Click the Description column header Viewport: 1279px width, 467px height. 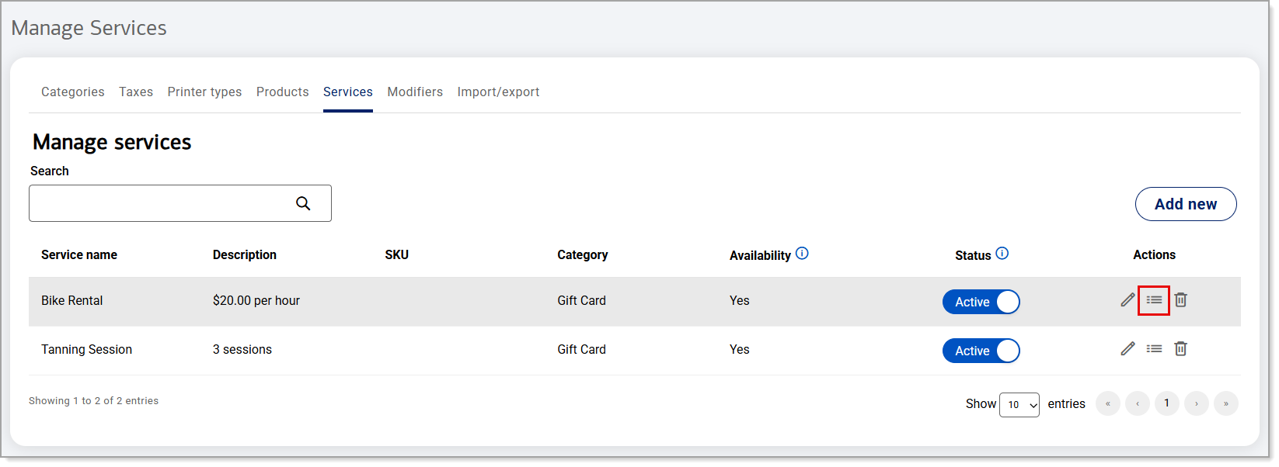(x=245, y=254)
